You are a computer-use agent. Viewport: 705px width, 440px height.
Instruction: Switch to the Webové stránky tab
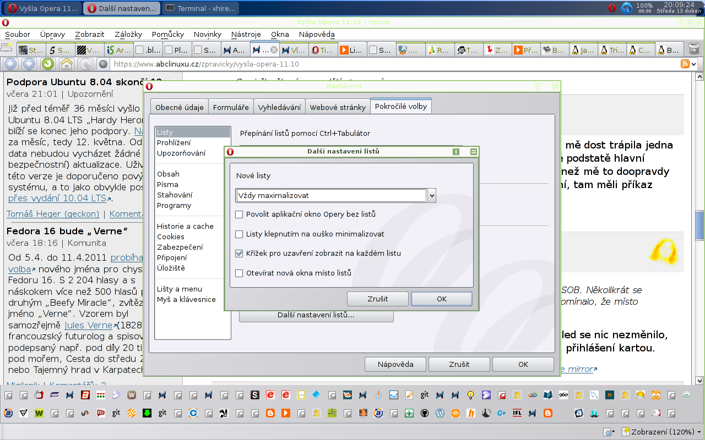pos(338,107)
